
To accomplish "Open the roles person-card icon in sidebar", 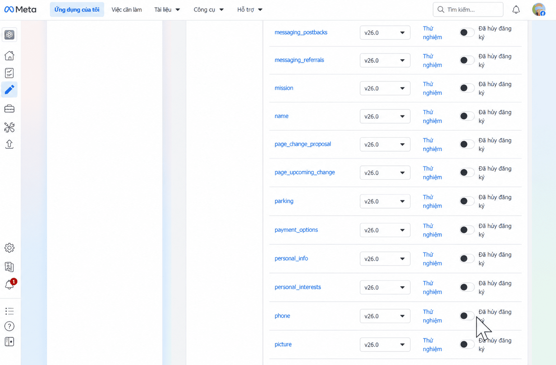I will [9, 267].
